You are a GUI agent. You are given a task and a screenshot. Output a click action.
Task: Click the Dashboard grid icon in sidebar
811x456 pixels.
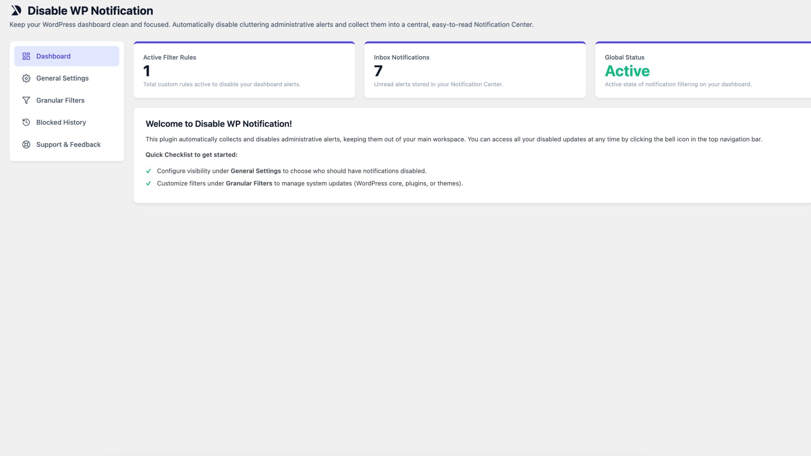click(x=26, y=56)
